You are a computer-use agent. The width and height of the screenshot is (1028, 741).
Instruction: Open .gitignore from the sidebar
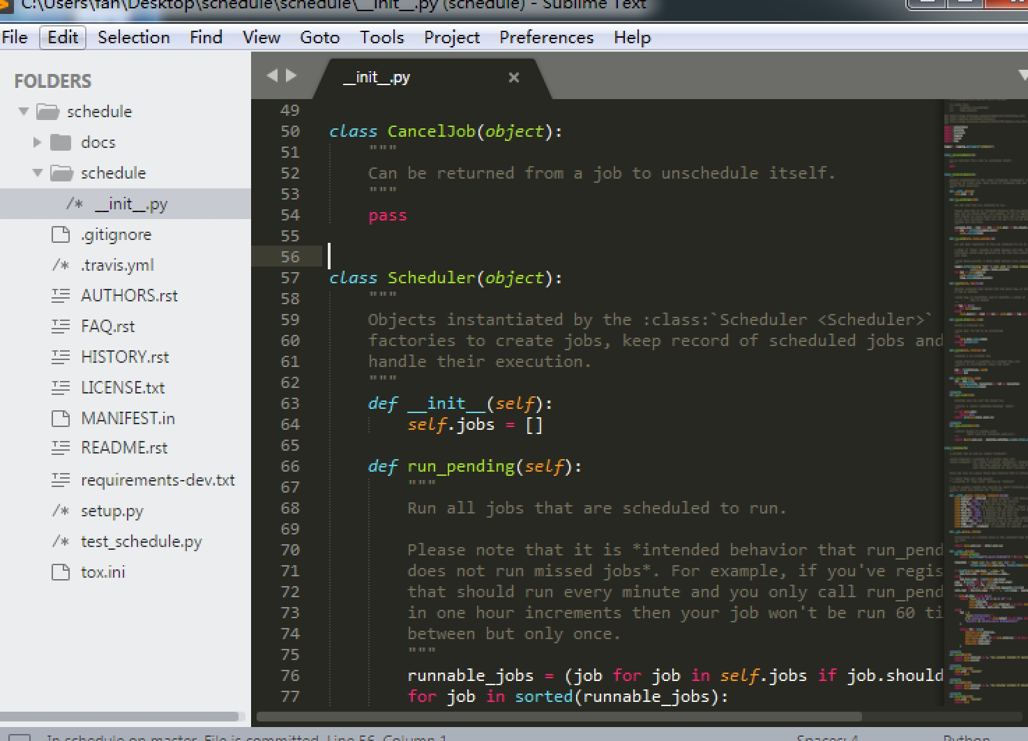tap(116, 234)
